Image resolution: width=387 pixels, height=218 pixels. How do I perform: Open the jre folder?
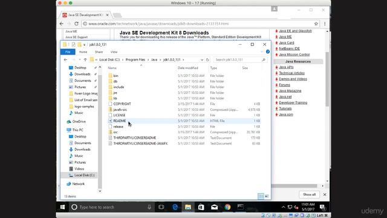pyautogui.click(x=115, y=93)
